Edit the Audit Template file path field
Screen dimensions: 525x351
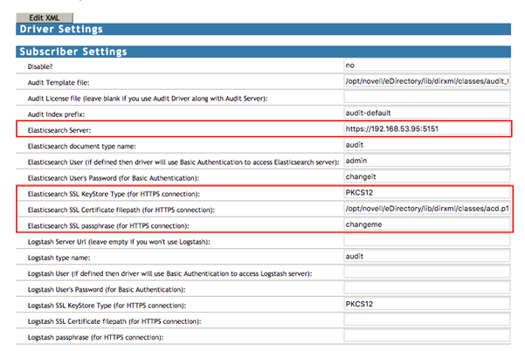click(426, 81)
